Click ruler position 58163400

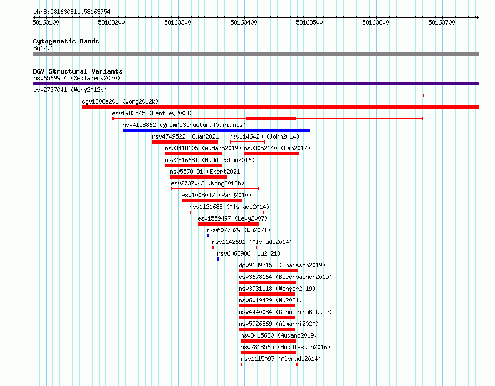244,22
